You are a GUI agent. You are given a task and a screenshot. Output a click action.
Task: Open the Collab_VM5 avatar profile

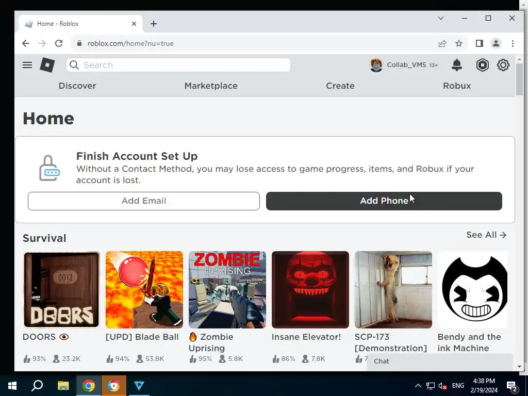click(376, 65)
